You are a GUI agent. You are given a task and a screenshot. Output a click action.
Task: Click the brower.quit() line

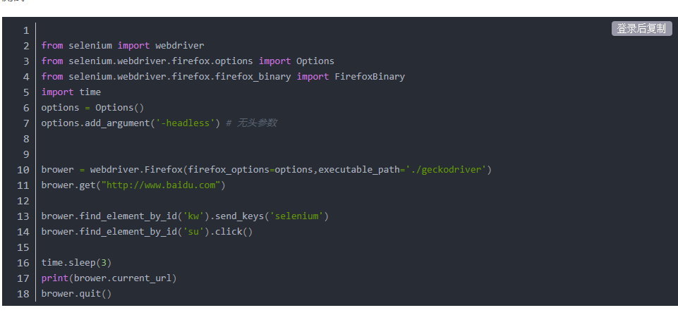(76, 294)
